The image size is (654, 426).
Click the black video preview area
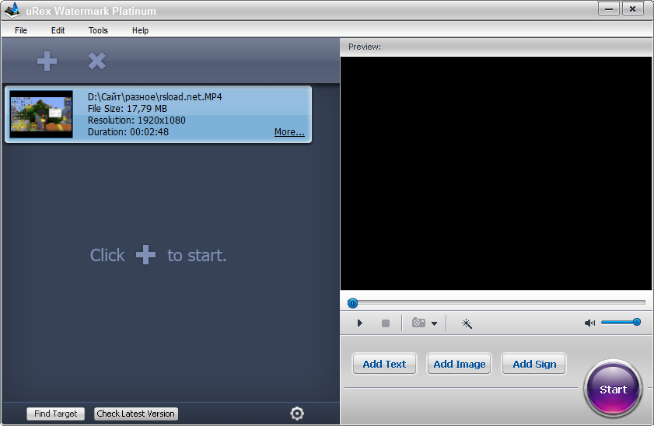click(496, 173)
